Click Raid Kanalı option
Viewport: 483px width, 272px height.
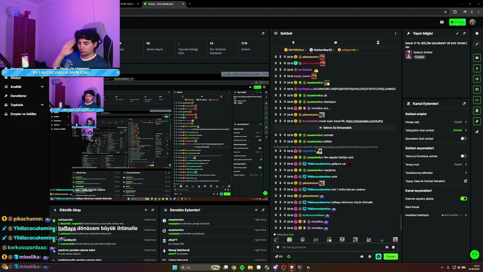[x=412, y=207]
